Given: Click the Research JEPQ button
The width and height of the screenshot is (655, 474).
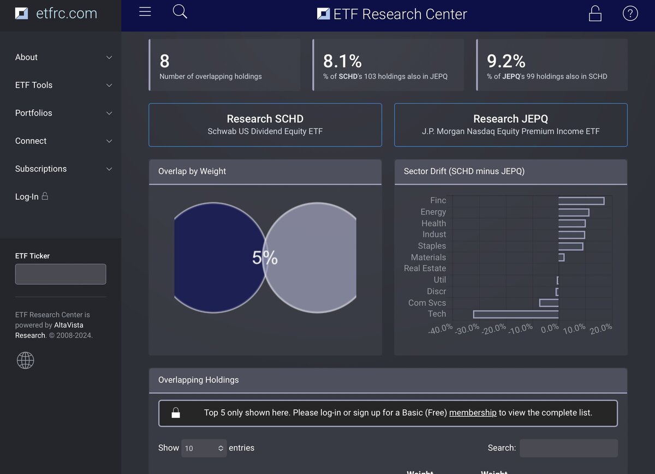Looking at the screenshot, I should (510, 125).
